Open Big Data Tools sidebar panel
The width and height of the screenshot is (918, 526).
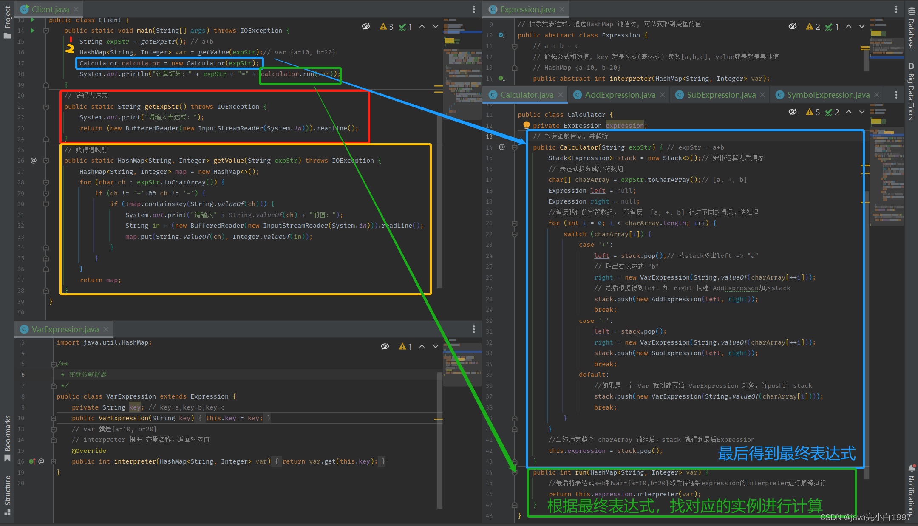tap(911, 91)
